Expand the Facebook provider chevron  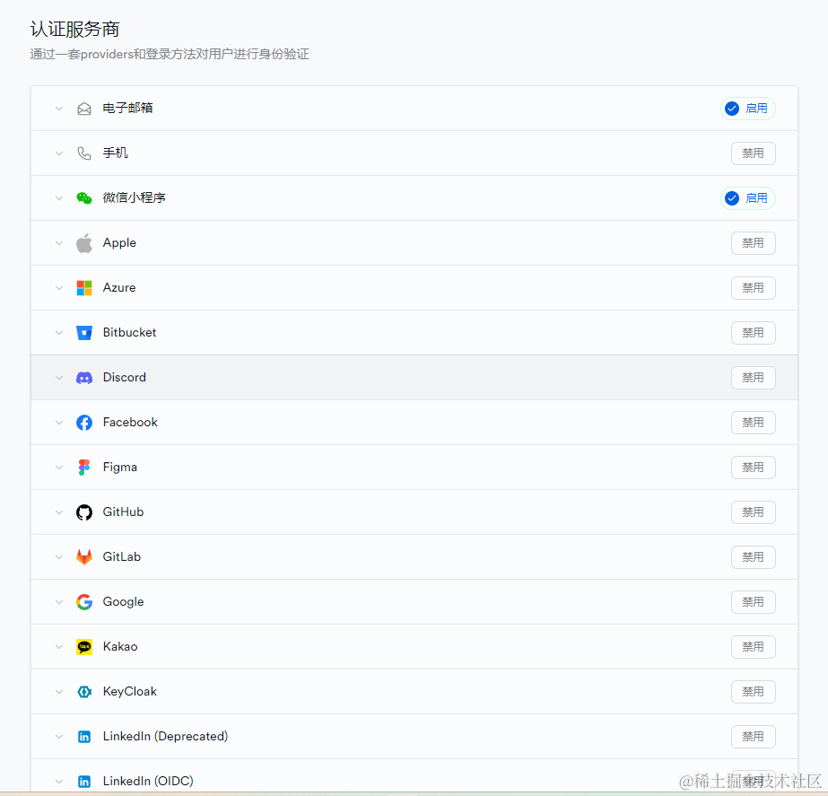[x=58, y=422]
